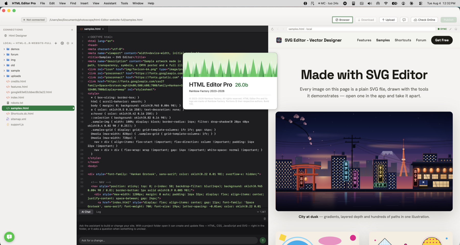This screenshot has height=245, width=460.
Task: Click the robots.txt file icon
Action: (x=8, y=103)
